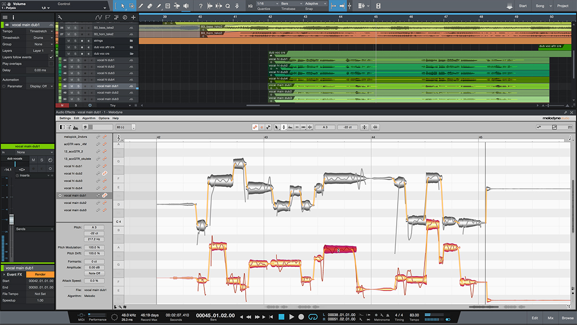The height and width of the screenshot is (325, 577).
Task: Mute track 26 B3_bass_take2
Action: (x=68, y=28)
